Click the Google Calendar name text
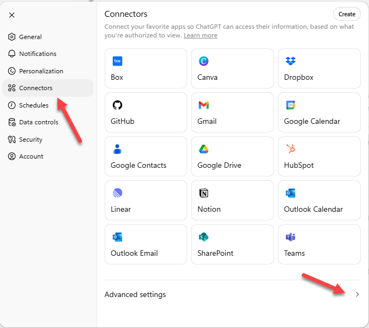Image resolution: width=369 pixels, height=328 pixels. [312, 122]
